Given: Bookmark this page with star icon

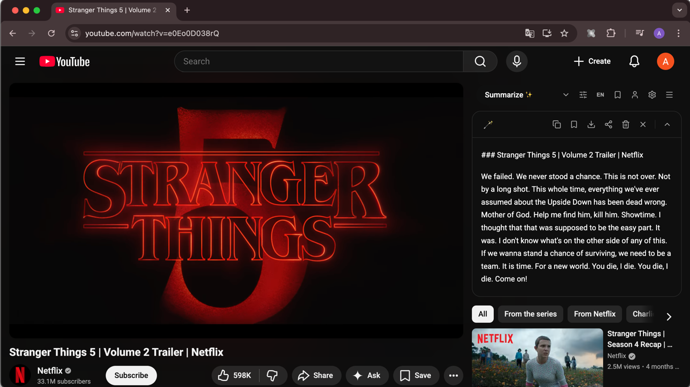Looking at the screenshot, I should click(x=564, y=33).
